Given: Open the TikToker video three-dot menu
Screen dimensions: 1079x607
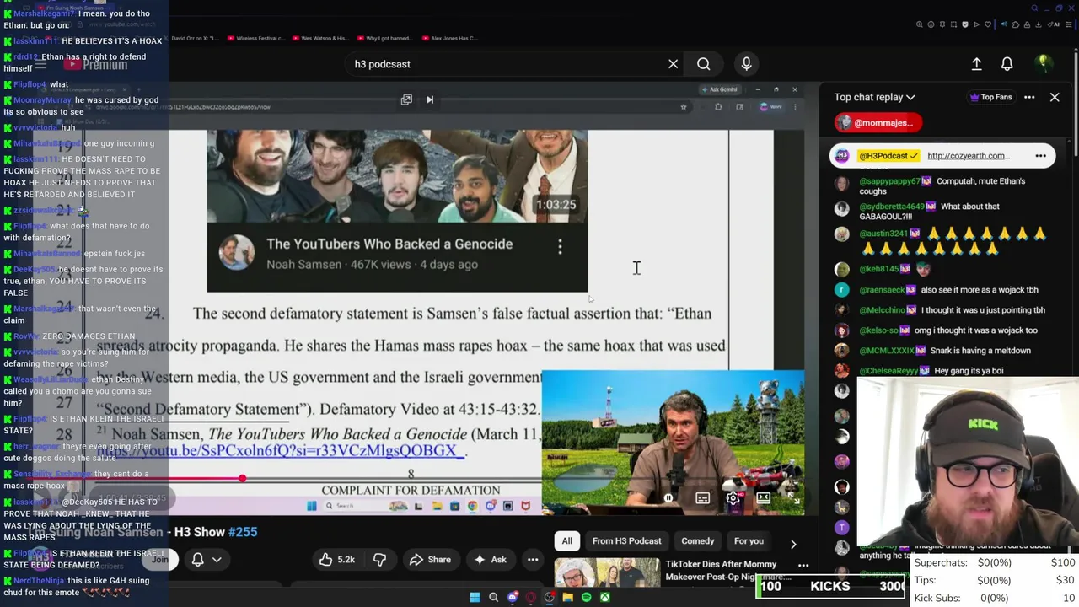Looking at the screenshot, I should (803, 566).
